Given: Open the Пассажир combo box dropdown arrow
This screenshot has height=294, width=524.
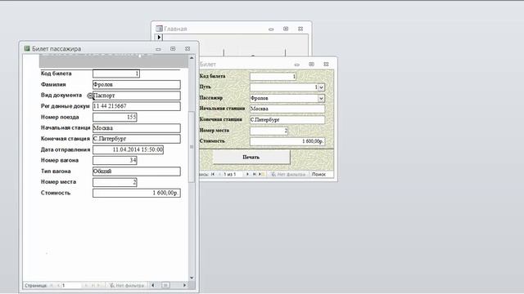Looking at the screenshot, I should 321,98.
